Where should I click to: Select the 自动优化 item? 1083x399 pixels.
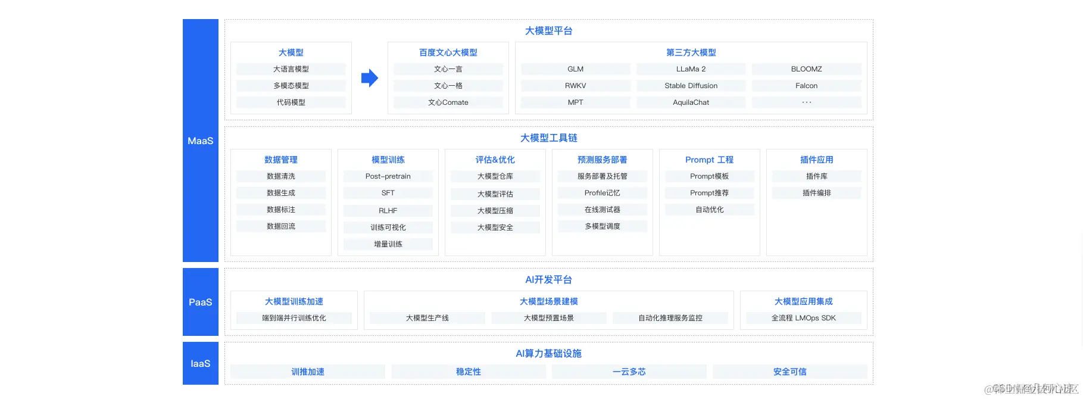point(710,210)
